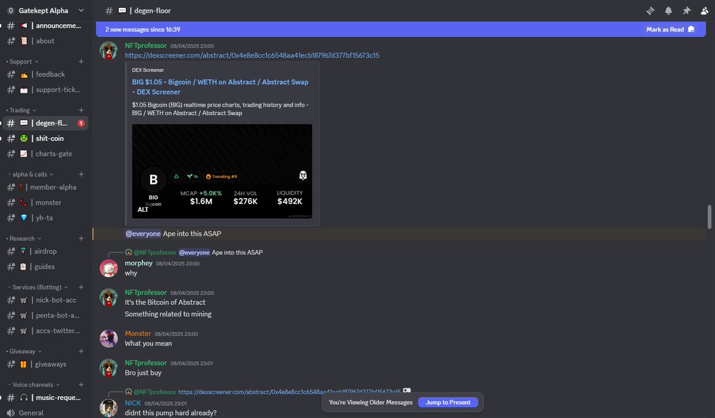The height and width of the screenshot is (418, 715).
Task: Open the dexscreener.com URL in NFTprofessor's message
Action: click(252, 55)
